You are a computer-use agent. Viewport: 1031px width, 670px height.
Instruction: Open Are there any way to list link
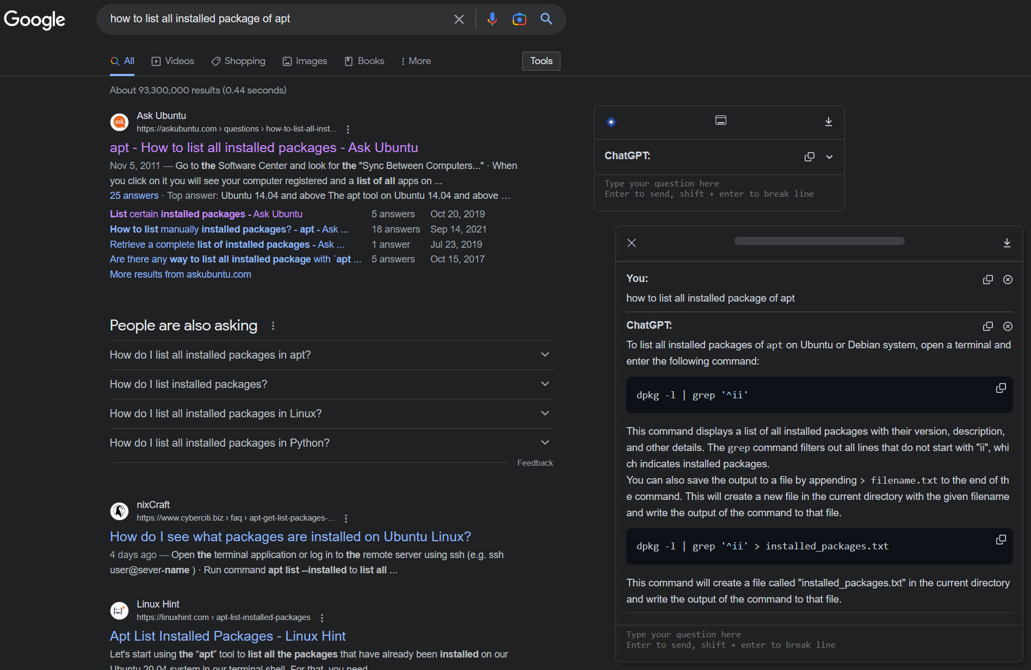click(x=236, y=259)
